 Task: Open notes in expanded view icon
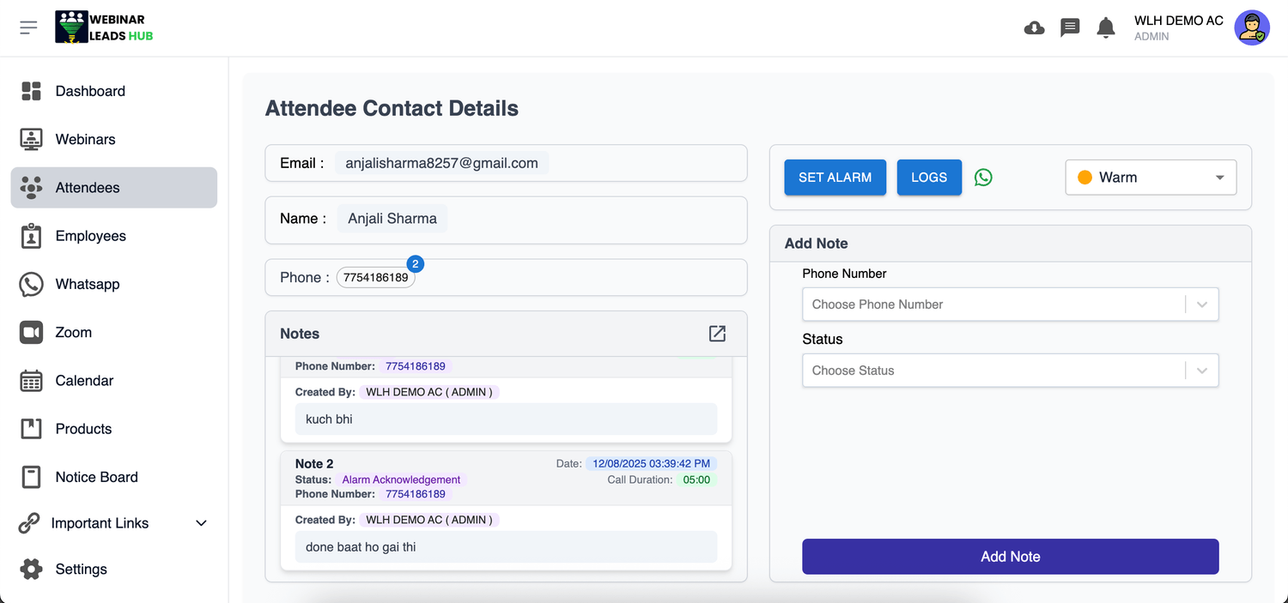(x=717, y=334)
